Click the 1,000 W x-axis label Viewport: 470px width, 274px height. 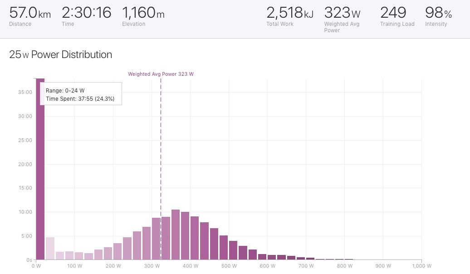click(x=422, y=266)
